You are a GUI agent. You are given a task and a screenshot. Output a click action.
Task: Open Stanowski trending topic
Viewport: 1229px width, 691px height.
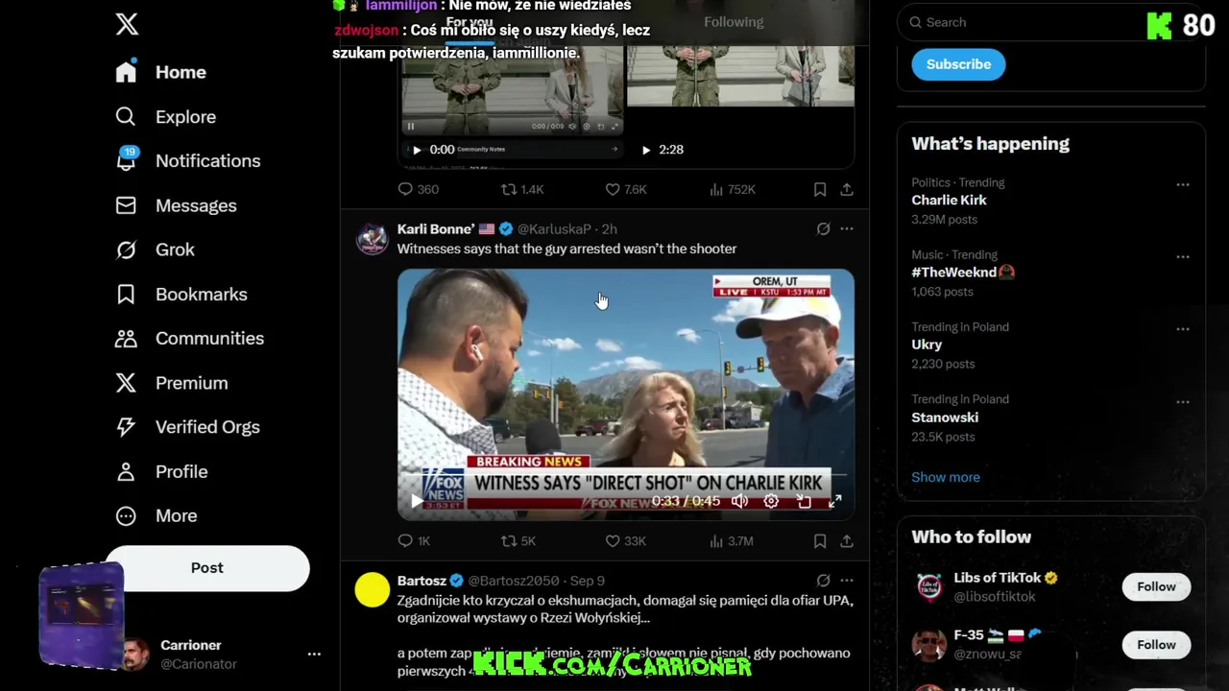[945, 417]
